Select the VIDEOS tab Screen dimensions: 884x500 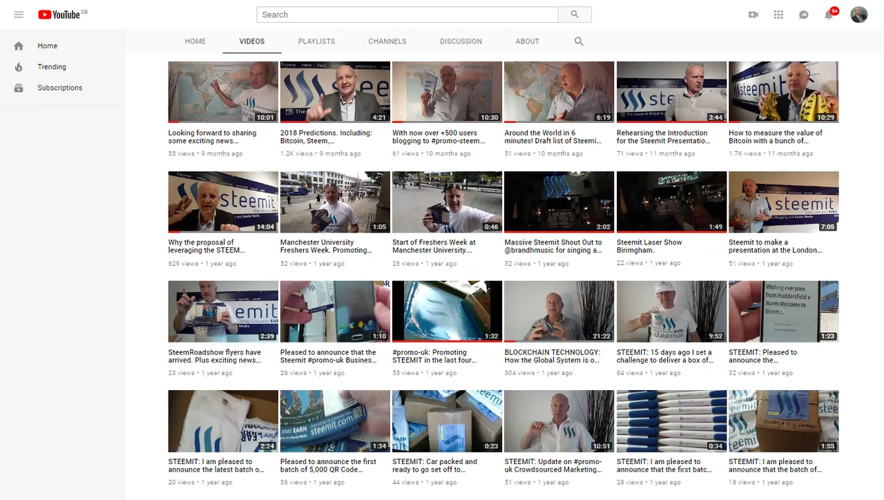252,41
